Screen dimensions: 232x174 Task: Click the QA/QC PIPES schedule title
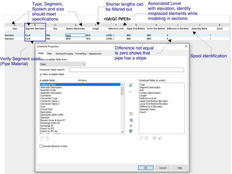[117, 19]
